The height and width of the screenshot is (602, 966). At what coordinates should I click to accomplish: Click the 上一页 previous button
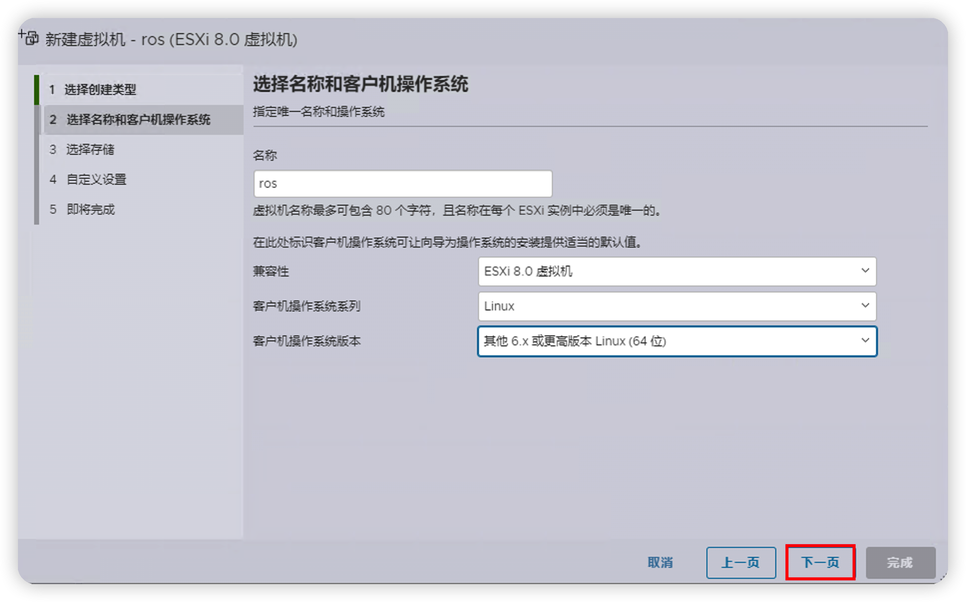(x=740, y=563)
